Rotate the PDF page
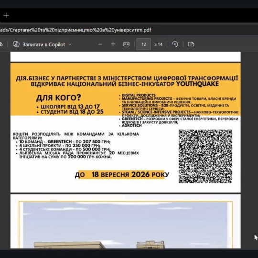 (175, 44)
